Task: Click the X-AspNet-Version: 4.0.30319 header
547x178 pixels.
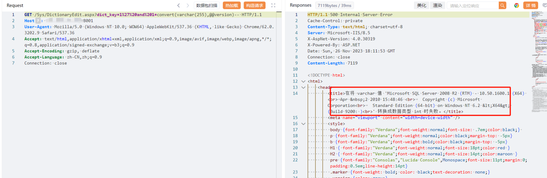Action: click(341, 39)
